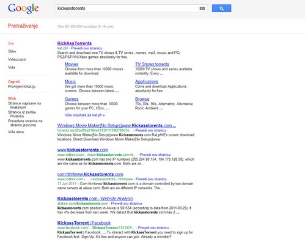Select Prevedene stranice na stranim jezicima
305x242 pixels.
point(25,123)
